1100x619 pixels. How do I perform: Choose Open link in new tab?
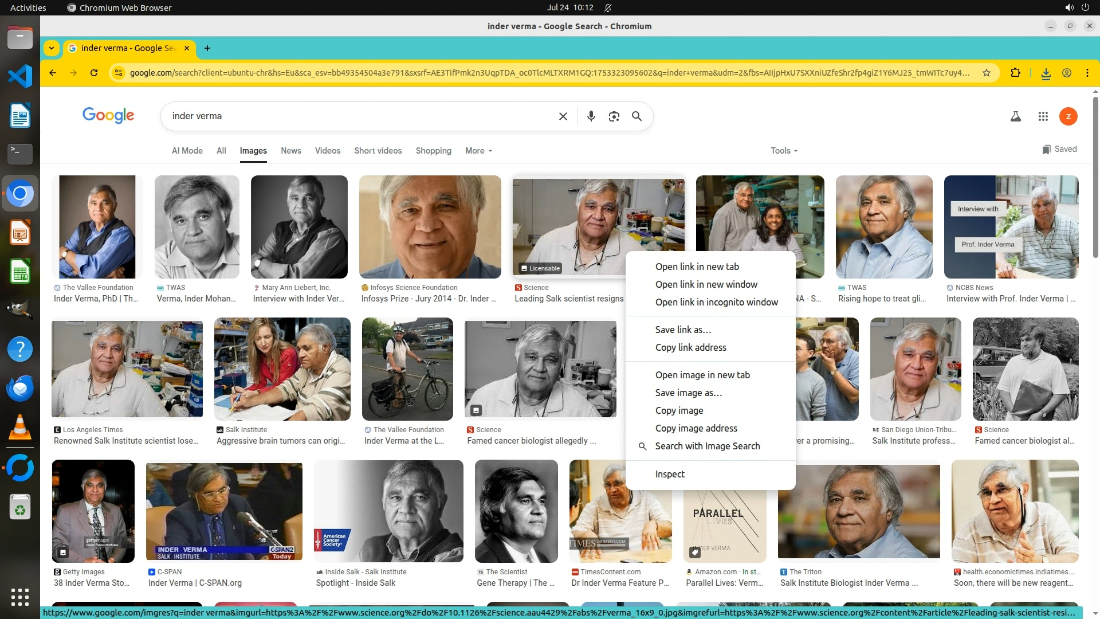tap(697, 267)
